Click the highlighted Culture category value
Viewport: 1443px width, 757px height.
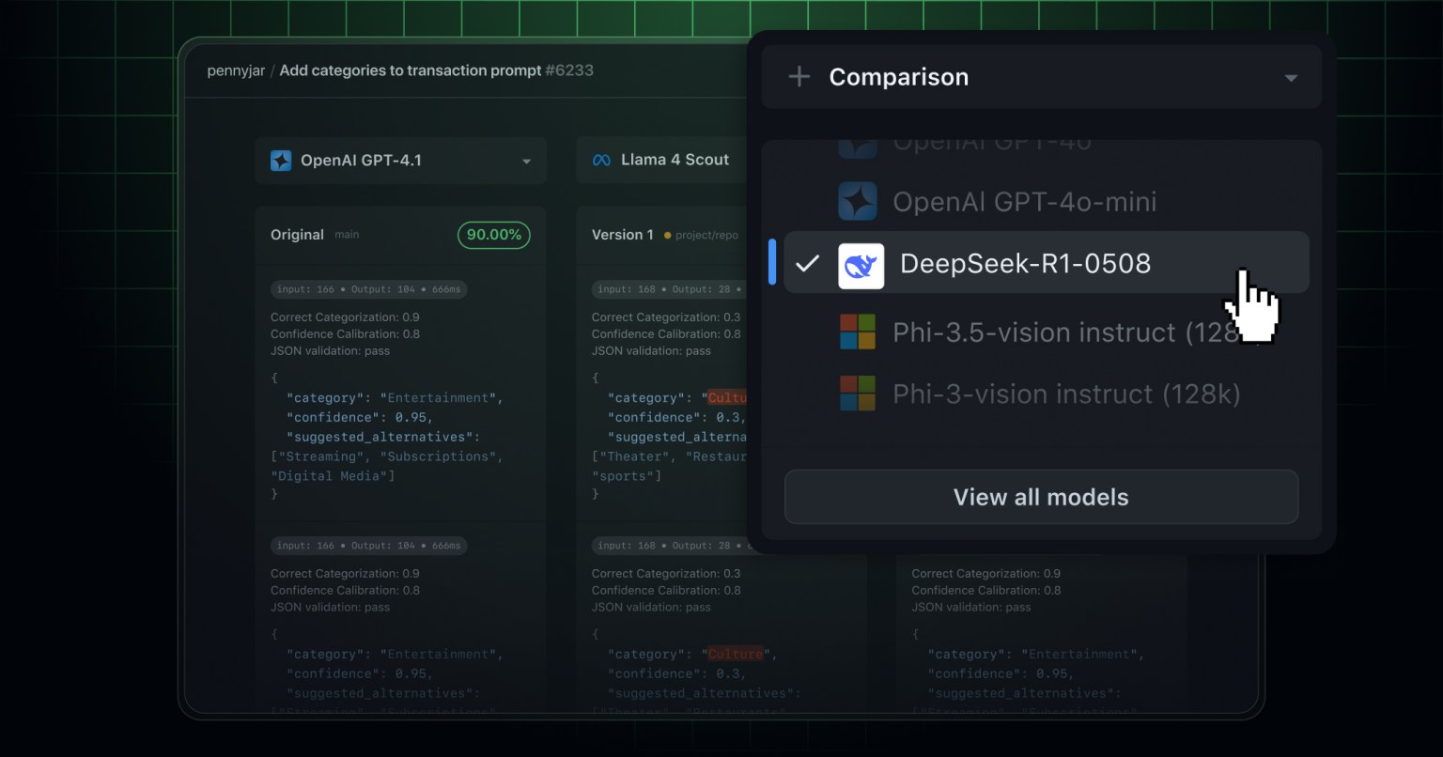point(736,654)
